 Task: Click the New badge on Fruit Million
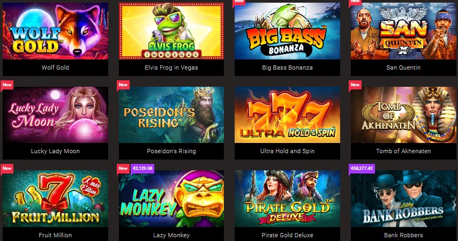(7, 168)
